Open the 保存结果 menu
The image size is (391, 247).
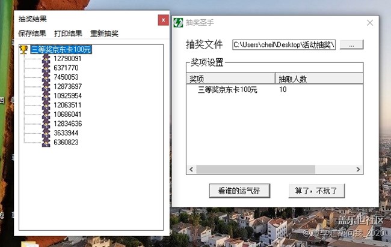click(32, 34)
